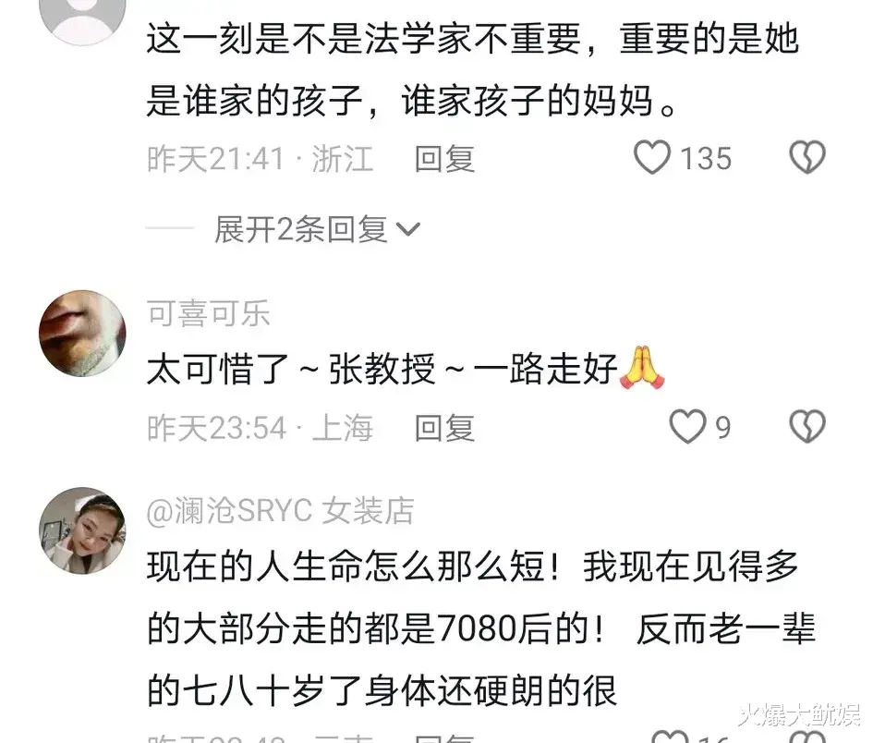This screenshot has height=743, width=873.
Task: Reply to the 昨天23:54 Shanghai comment
Action: 444,428
